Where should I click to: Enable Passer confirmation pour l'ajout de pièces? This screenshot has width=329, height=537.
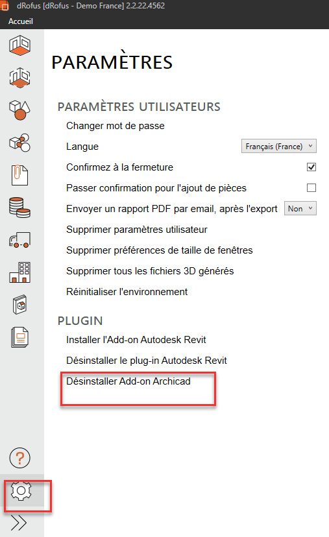[311, 187]
